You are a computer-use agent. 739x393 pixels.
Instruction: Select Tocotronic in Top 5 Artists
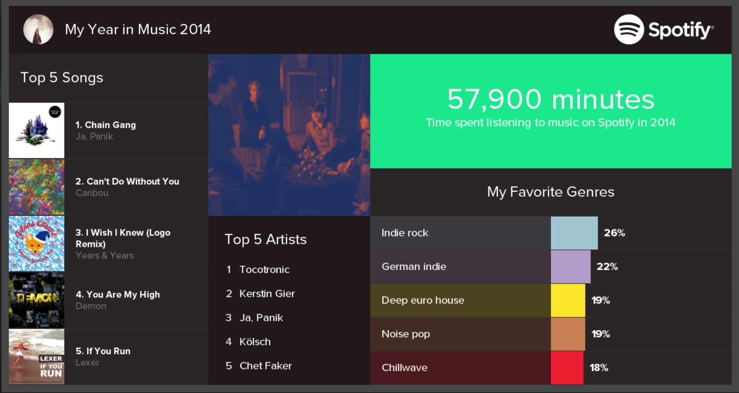point(265,270)
